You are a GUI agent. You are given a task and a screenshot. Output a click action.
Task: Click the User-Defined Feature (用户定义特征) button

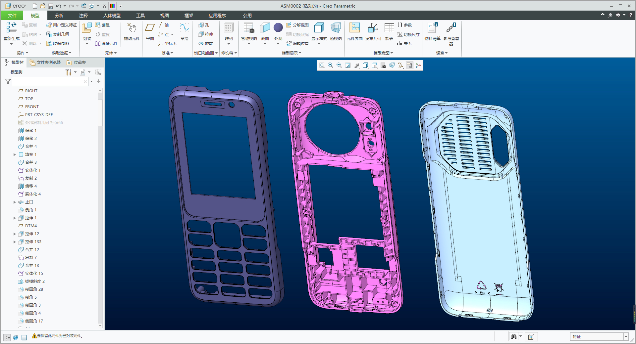point(62,25)
